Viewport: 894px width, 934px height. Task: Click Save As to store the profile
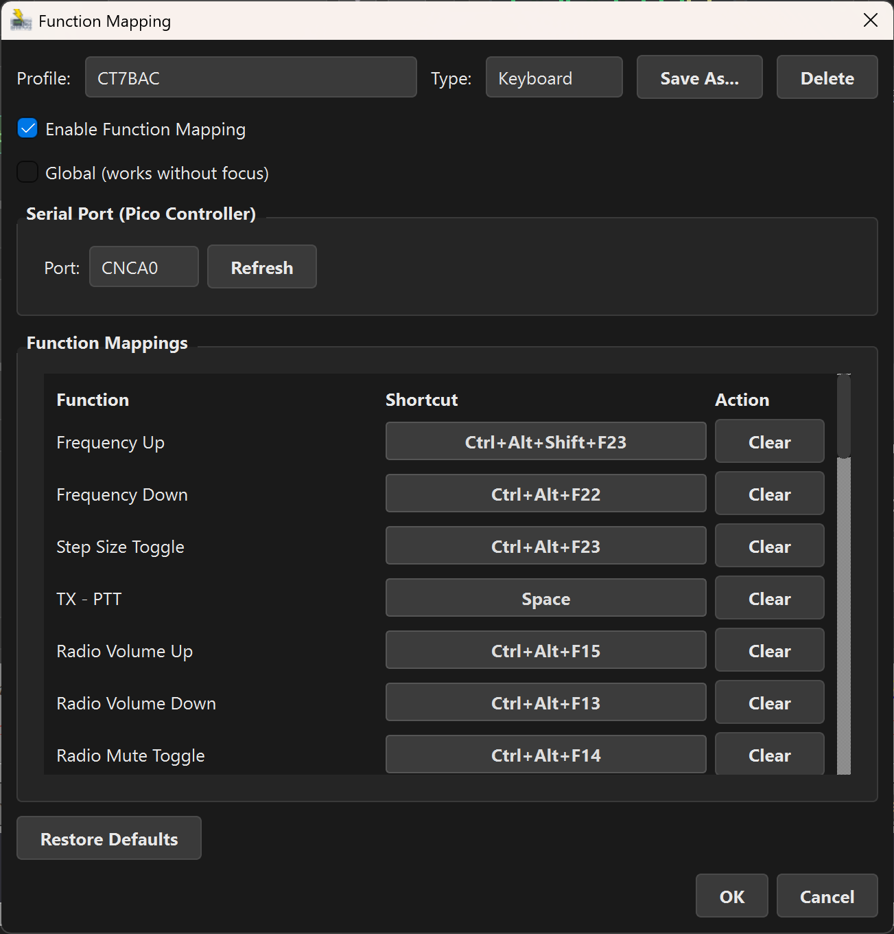(699, 77)
